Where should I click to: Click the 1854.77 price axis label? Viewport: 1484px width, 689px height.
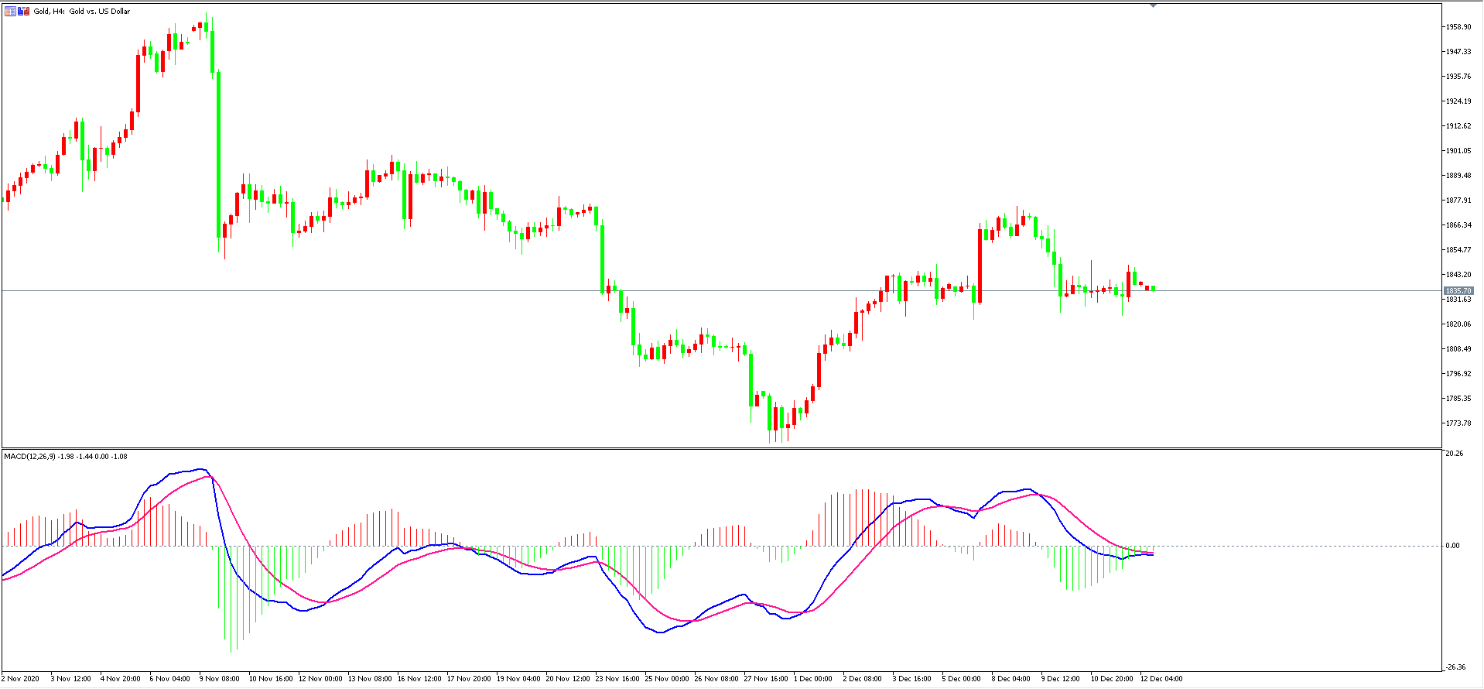tap(1458, 250)
